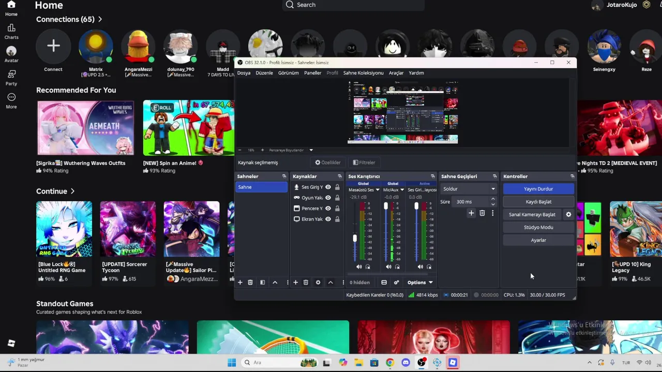
Task: Open scene filters icon in Sahneler toolbar
Action: pos(262,282)
